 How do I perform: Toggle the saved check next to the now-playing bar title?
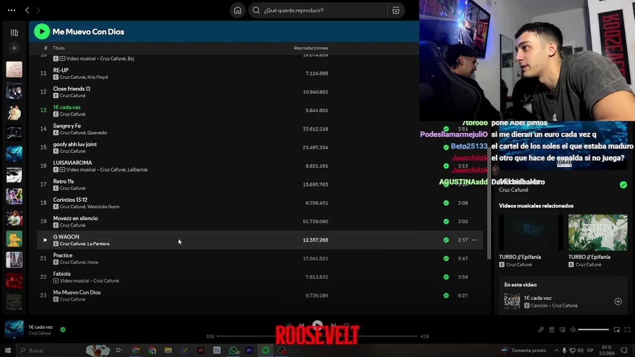(63, 329)
